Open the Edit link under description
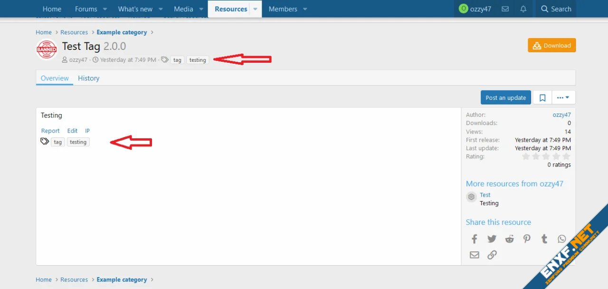Viewport: 608px width, 289px height. point(72,131)
